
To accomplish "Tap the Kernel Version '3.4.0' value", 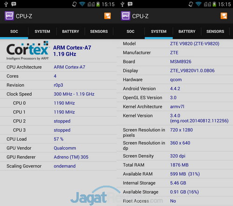I will (x=175, y=116).
